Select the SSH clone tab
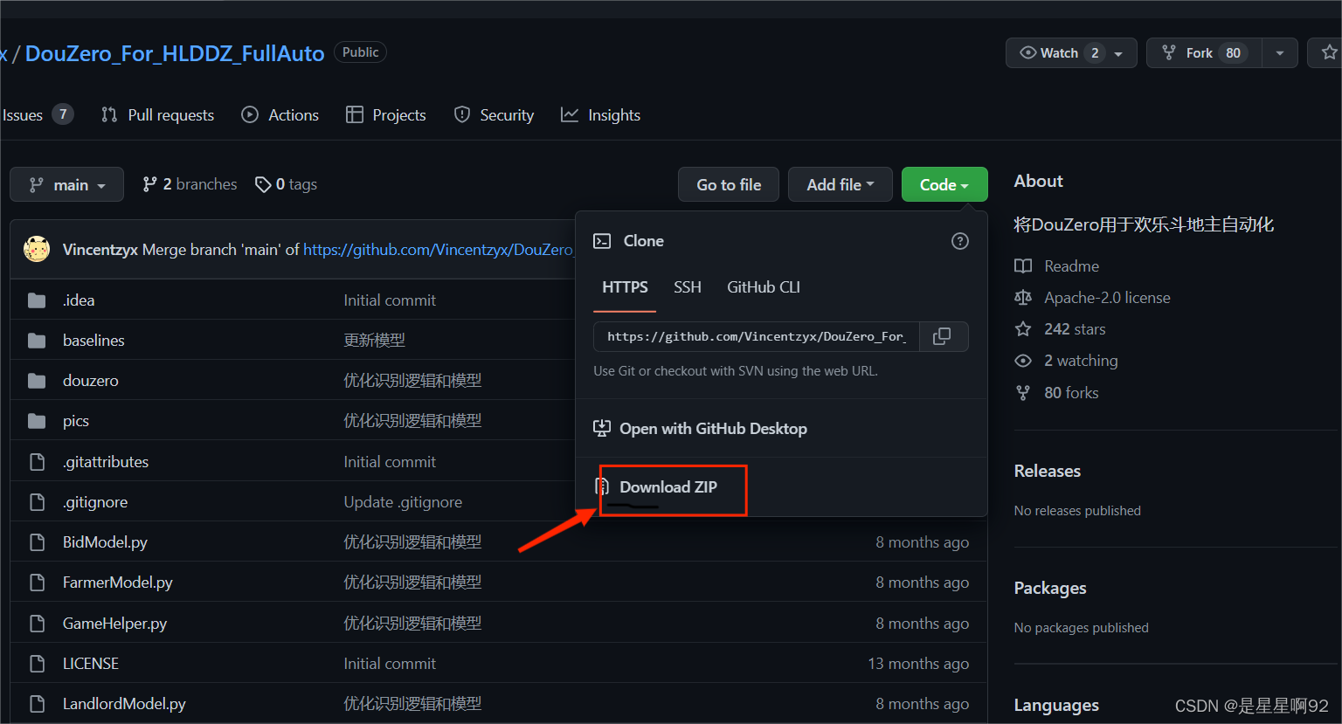The height and width of the screenshot is (724, 1342). [688, 287]
